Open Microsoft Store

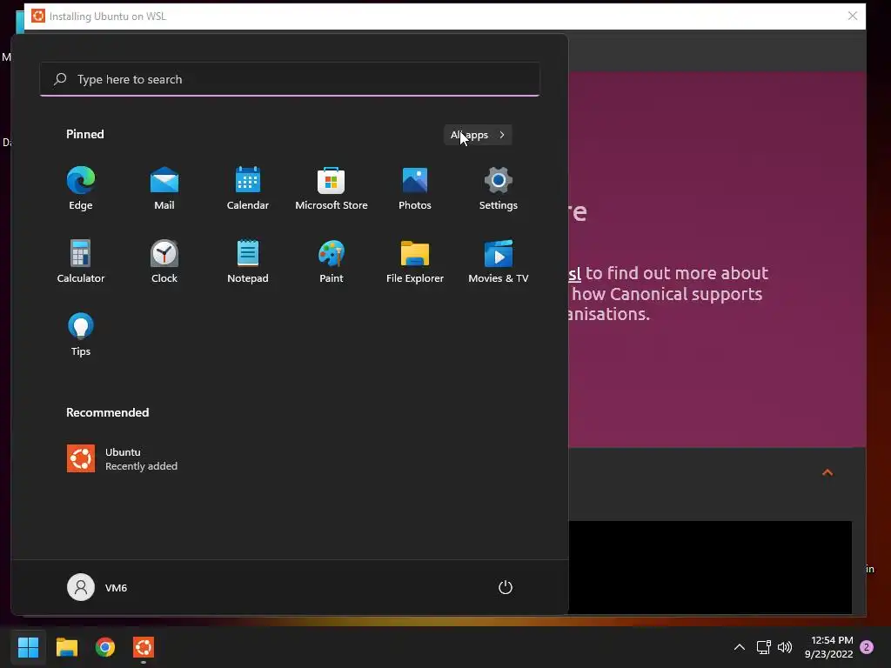(332, 189)
